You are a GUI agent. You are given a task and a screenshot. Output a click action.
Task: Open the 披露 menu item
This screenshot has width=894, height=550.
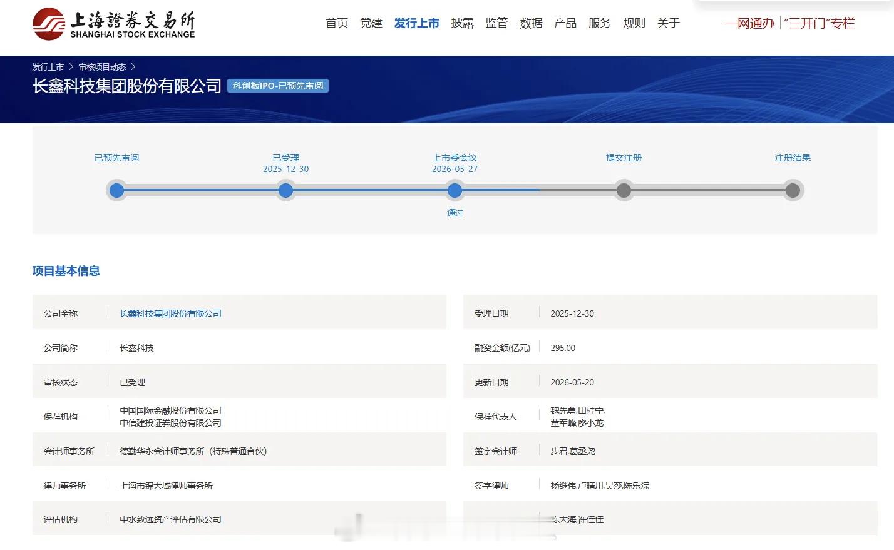point(463,23)
